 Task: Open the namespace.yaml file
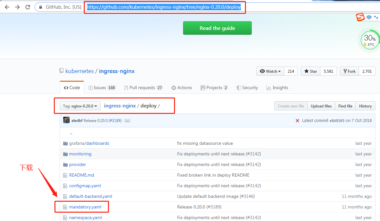pos(85,217)
